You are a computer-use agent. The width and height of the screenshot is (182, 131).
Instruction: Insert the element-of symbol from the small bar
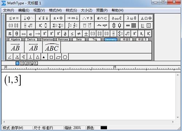pos(31,33)
